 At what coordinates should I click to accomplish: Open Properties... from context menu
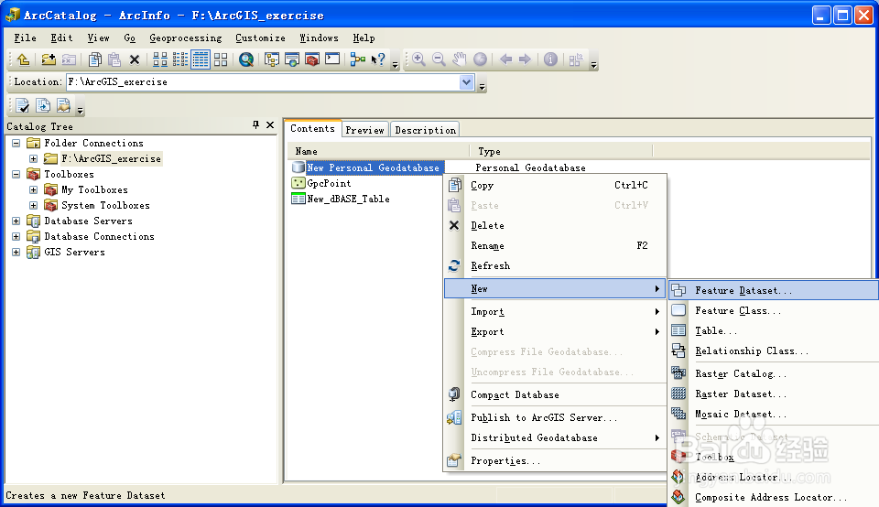(555, 461)
